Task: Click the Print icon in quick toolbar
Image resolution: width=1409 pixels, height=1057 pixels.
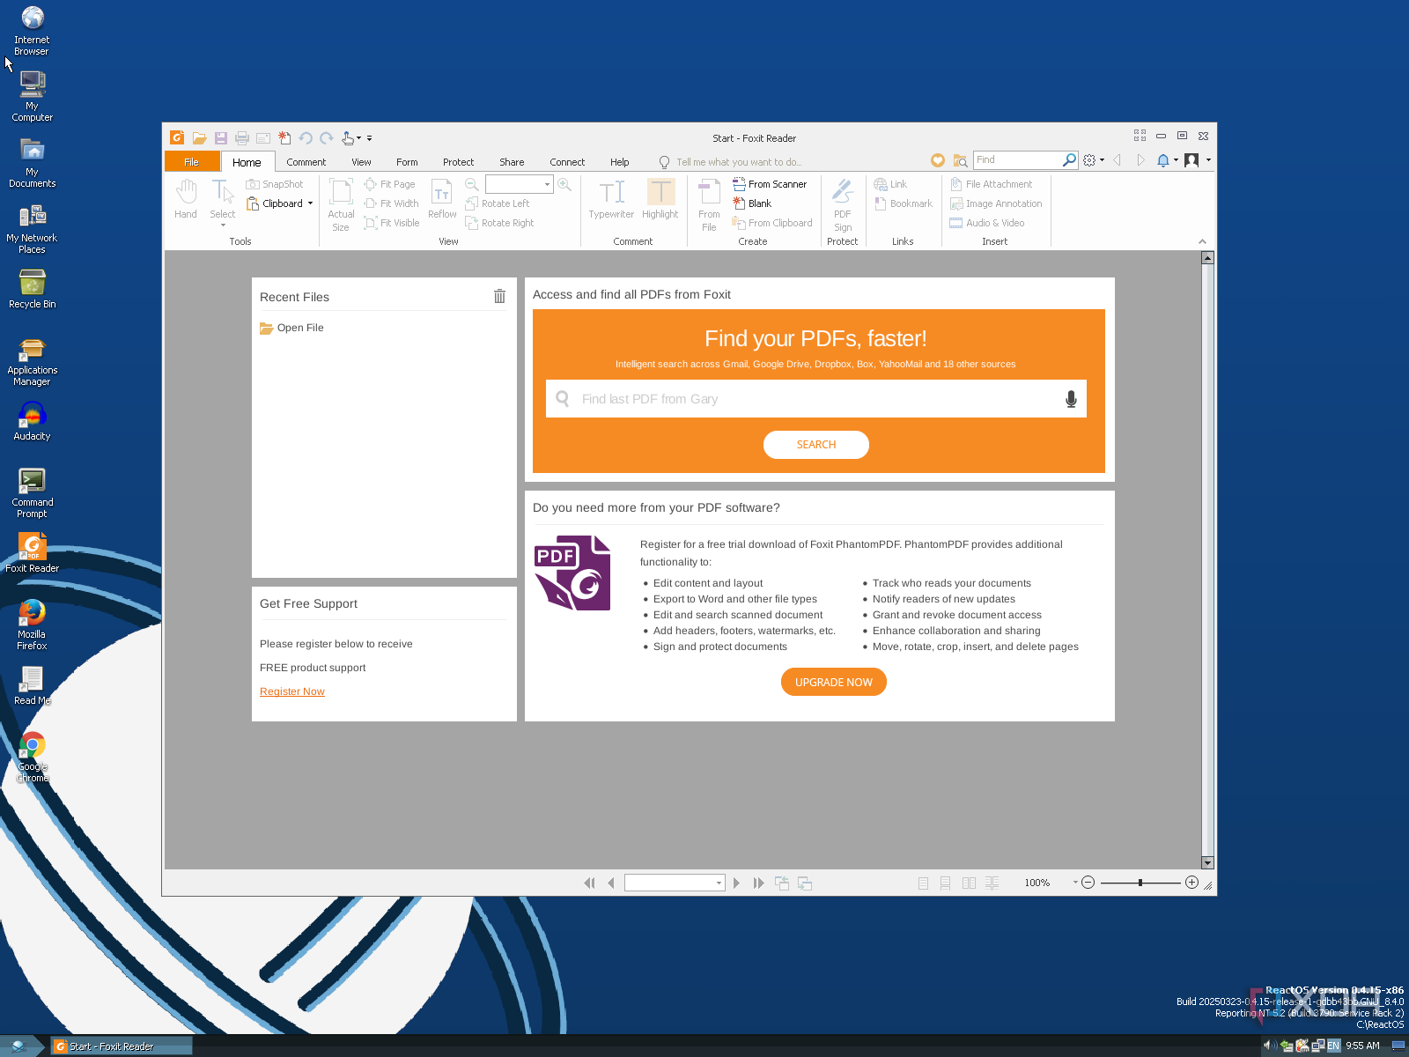Action: 242,137
